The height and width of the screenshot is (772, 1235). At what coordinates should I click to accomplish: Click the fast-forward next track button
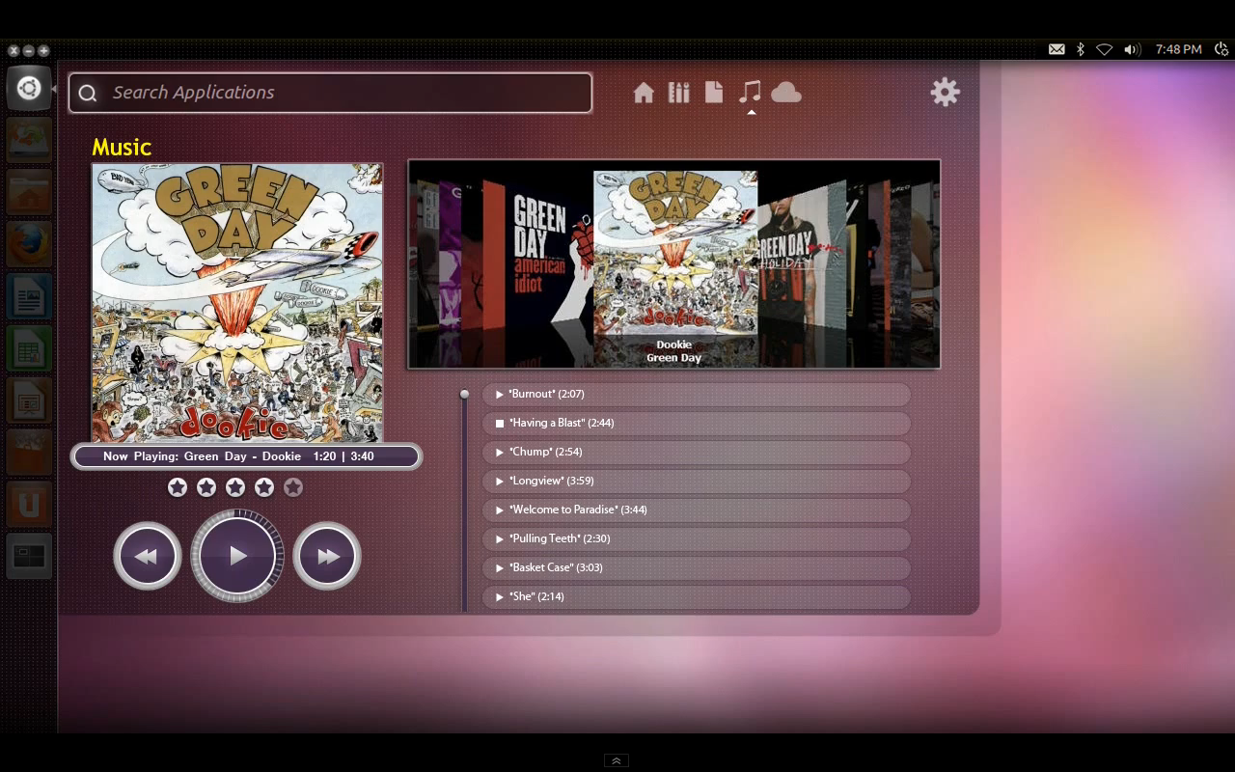[x=327, y=556]
